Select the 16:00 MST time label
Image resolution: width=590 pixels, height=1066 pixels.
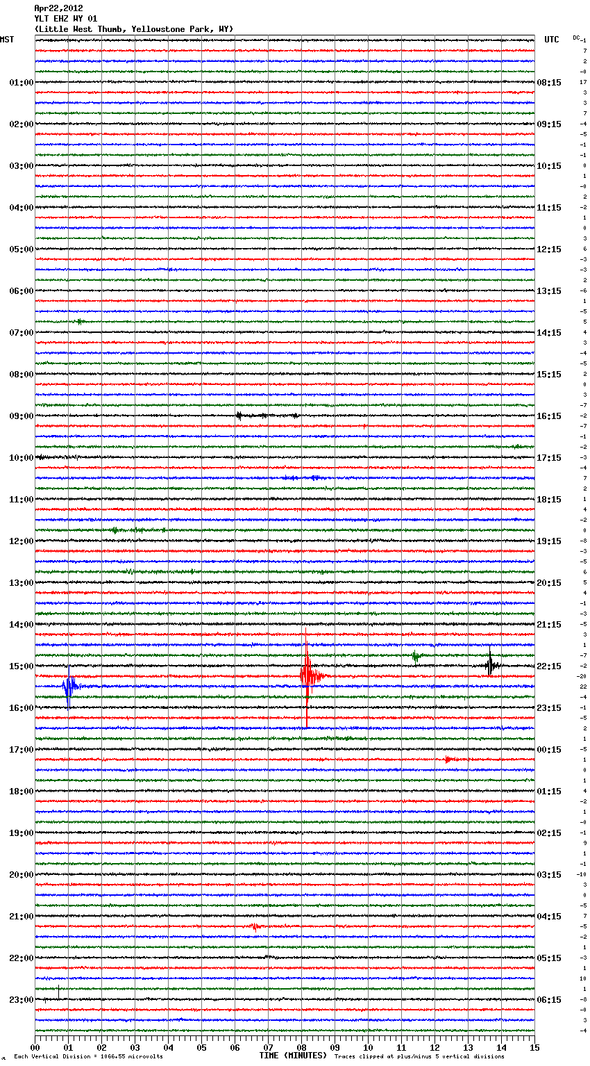tap(21, 708)
